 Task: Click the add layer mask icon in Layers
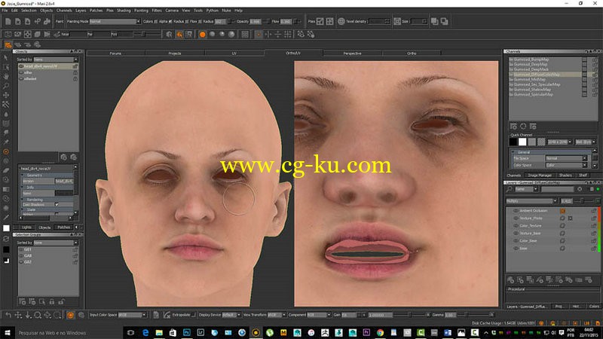[520, 279]
